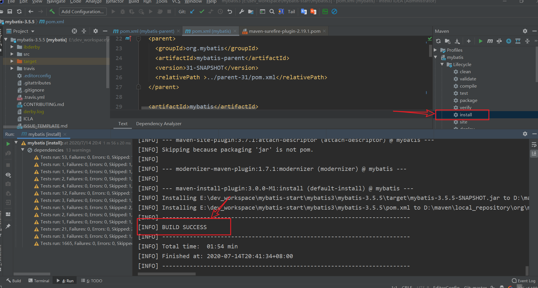Rerun mybatis install green play button
The height and width of the screenshot is (288, 538).
tap(8, 144)
